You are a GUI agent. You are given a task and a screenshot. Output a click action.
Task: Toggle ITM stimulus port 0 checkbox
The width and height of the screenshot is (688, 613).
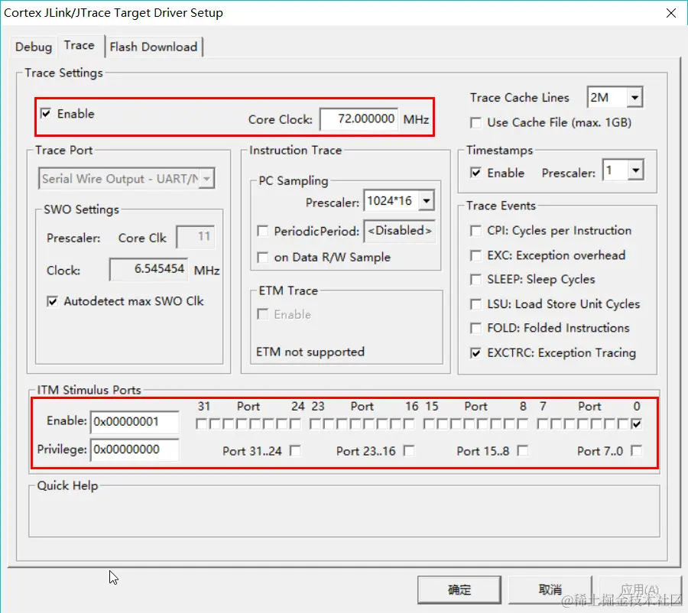[x=636, y=424]
